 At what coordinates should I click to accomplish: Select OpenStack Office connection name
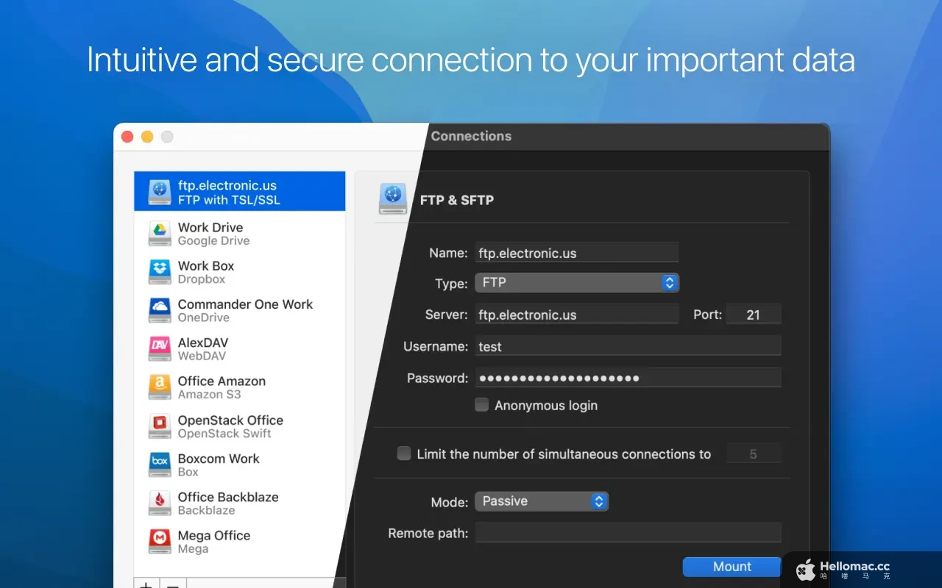click(230, 420)
